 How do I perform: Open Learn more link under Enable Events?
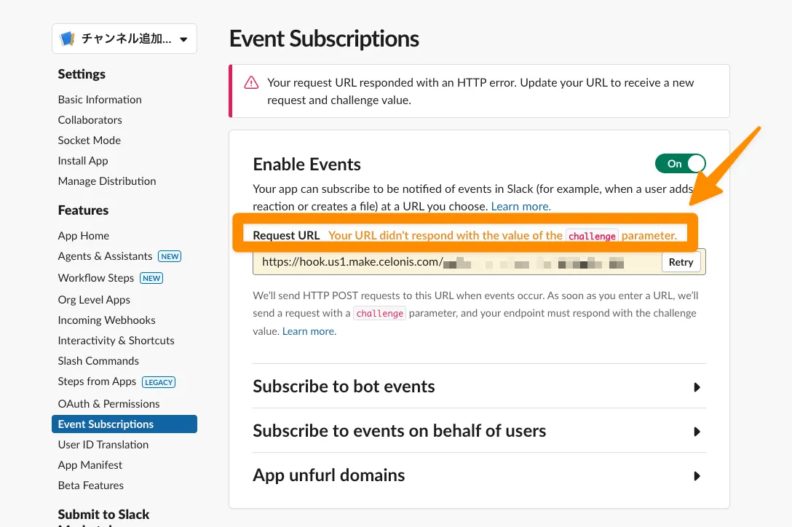pyautogui.click(x=520, y=207)
